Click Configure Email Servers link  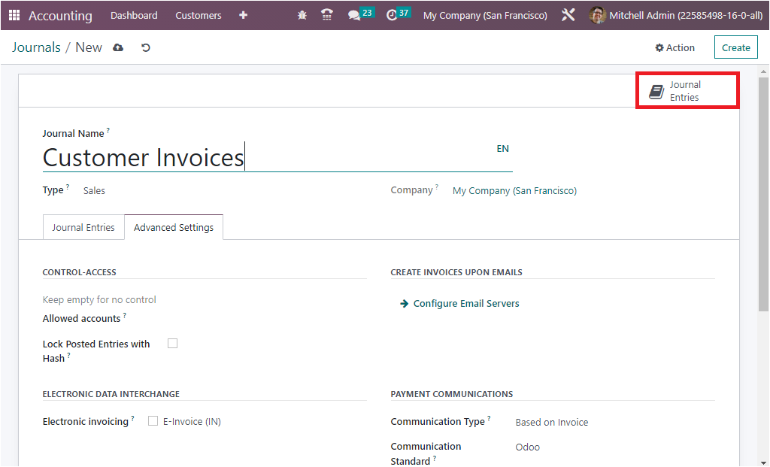pos(466,304)
